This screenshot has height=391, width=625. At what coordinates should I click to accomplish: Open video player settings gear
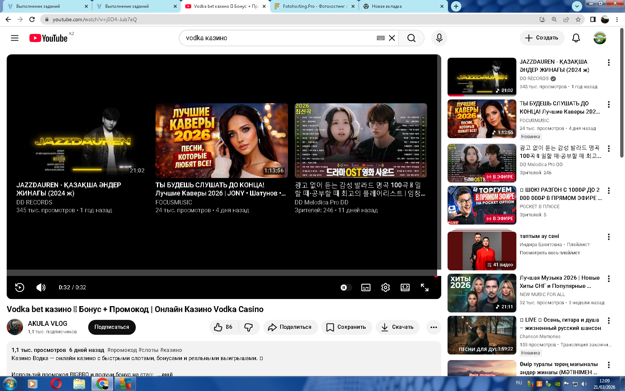pos(385,287)
